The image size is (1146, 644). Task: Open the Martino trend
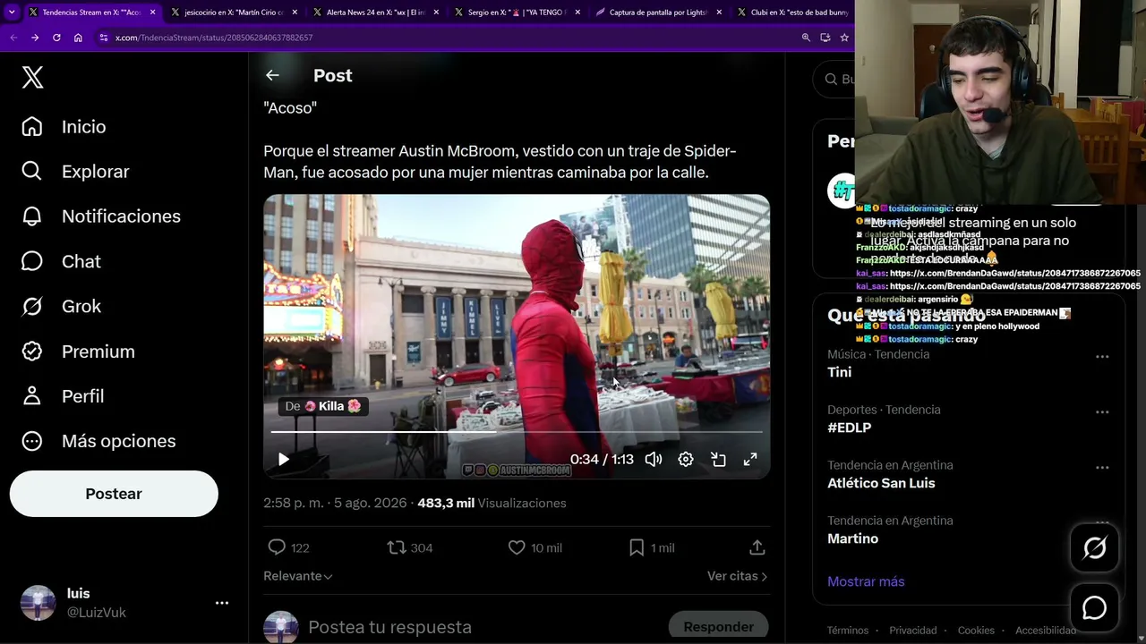[853, 538]
